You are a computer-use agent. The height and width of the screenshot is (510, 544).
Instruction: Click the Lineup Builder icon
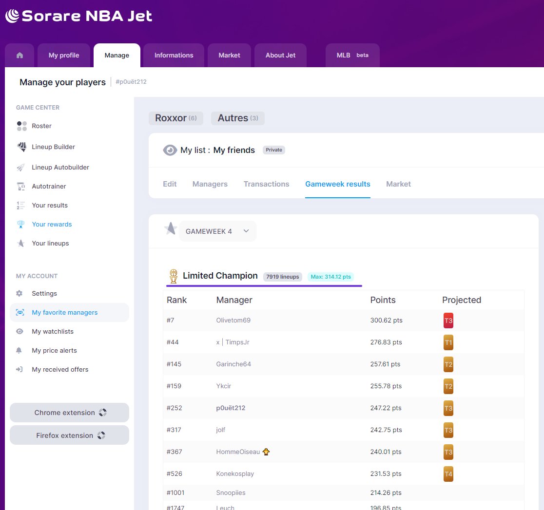point(21,147)
